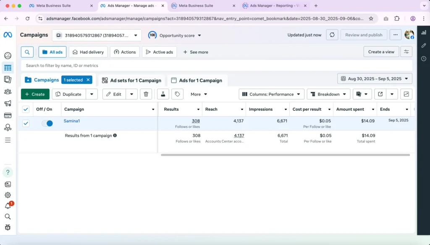The width and height of the screenshot is (430, 245).
Task: Open the date range Aug 30 – Sep 5 picker
Action: tap(374, 78)
